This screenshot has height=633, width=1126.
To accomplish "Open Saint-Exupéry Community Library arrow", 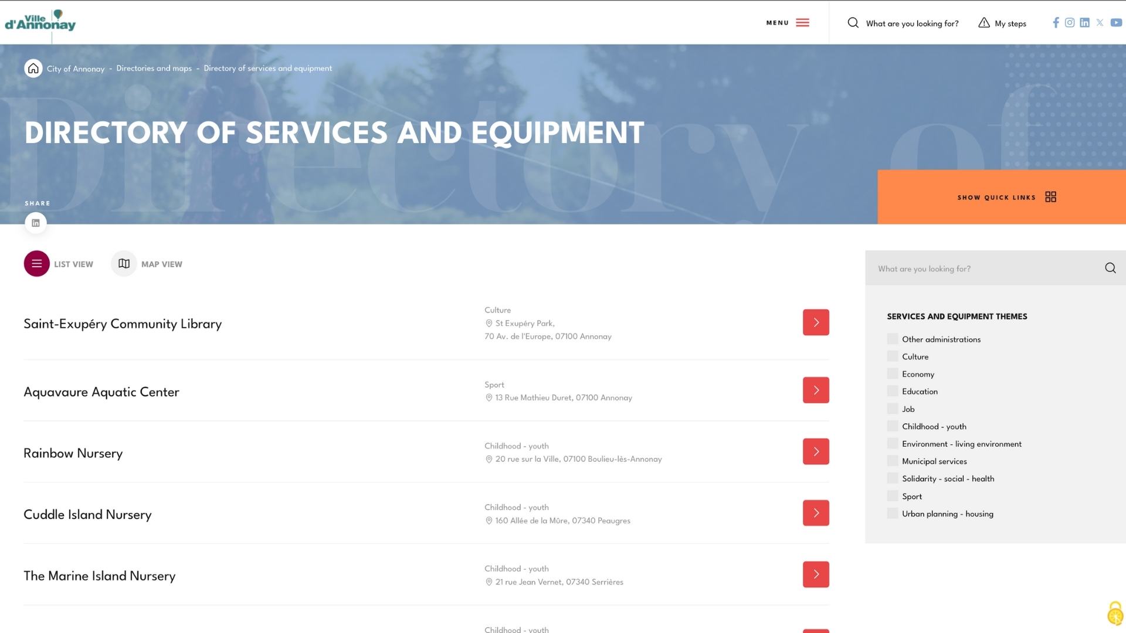I will point(816,322).
